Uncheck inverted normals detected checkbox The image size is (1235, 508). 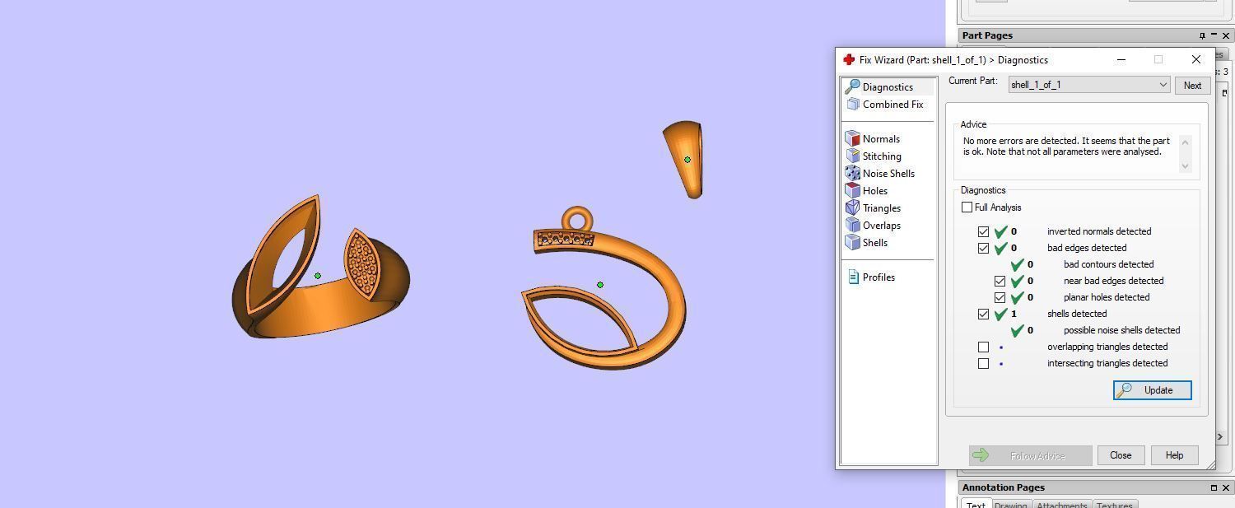pyautogui.click(x=983, y=231)
